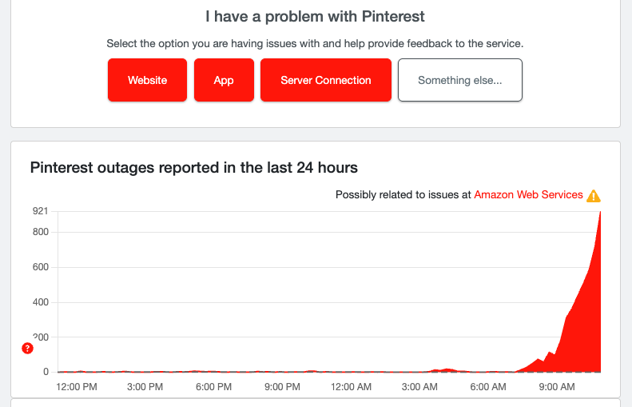The image size is (632, 407).
Task: Click the 12:00 AM time axis label
Action: coord(351,387)
